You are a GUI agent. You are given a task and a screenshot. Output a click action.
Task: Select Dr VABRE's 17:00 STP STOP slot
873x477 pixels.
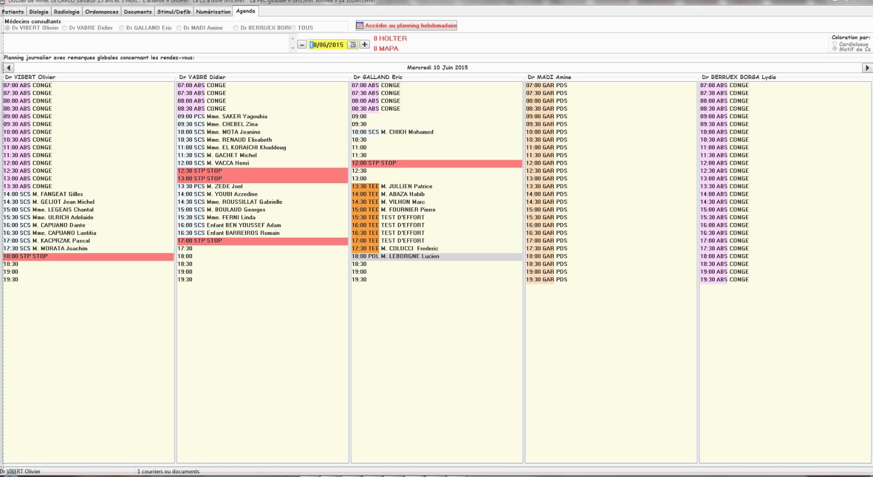coord(262,240)
